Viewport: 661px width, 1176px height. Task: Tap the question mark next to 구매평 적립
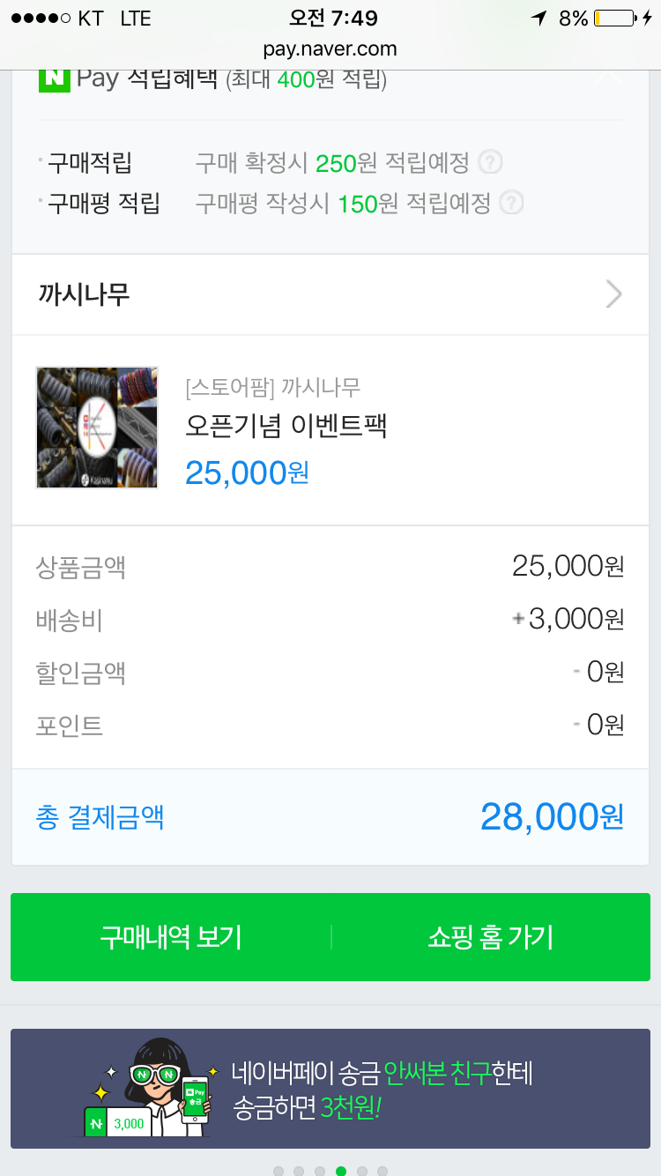point(511,204)
